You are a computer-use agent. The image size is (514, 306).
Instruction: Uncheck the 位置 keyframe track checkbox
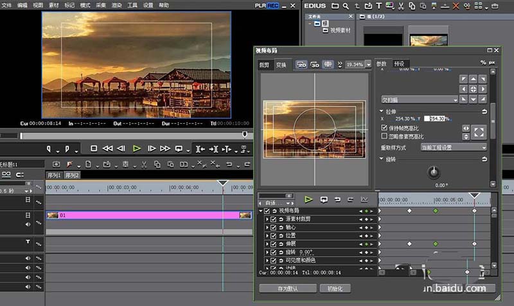[x=273, y=235]
